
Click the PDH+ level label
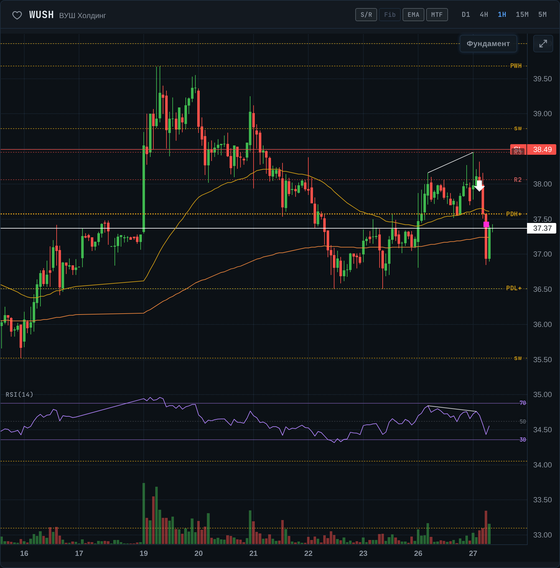pos(514,214)
